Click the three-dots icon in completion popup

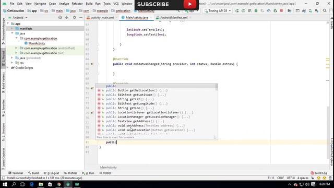(x=214, y=137)
